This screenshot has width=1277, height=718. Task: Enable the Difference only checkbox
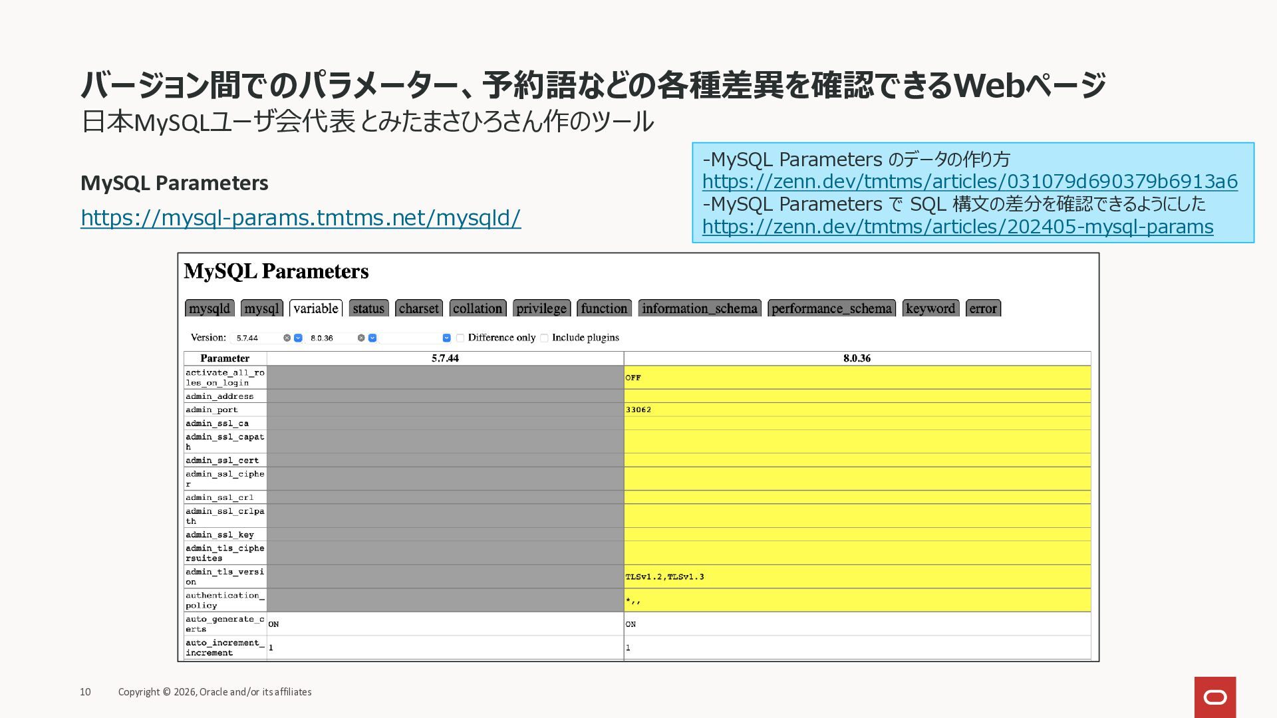click(x=460, y=338)
